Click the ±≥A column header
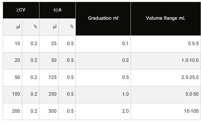 [x=57, y=10]
